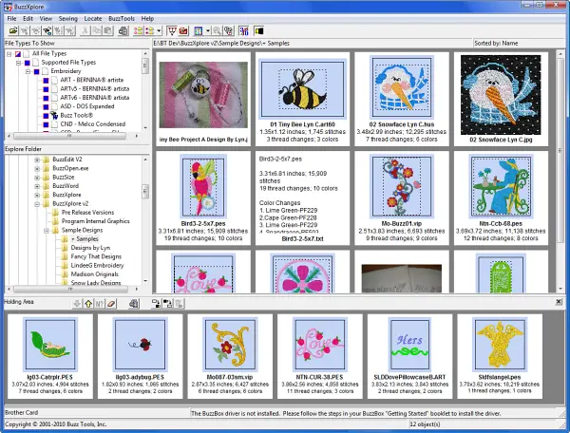Toggle the ASD - DOS Expanded checkbox
Screen dimensions: 570x433
pyautogui.click(x=46, y=106)
